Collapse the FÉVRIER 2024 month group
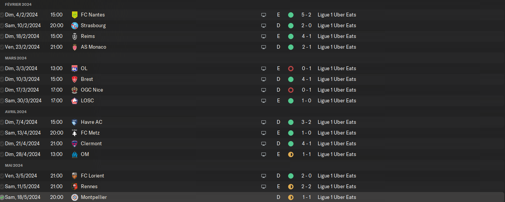505x202 pixels. [18, 4]
